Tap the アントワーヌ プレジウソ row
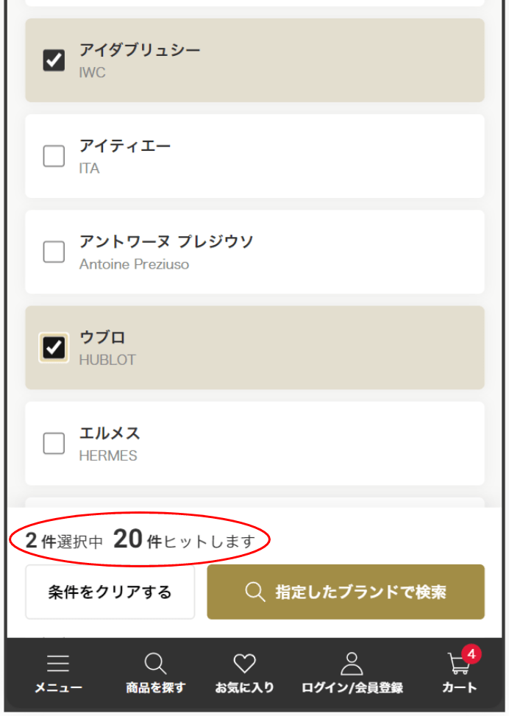This screenshot has width=509, height=716. pos(254,252)
